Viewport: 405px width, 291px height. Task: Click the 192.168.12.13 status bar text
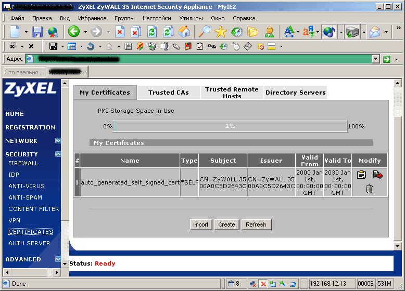pos(328,284)
